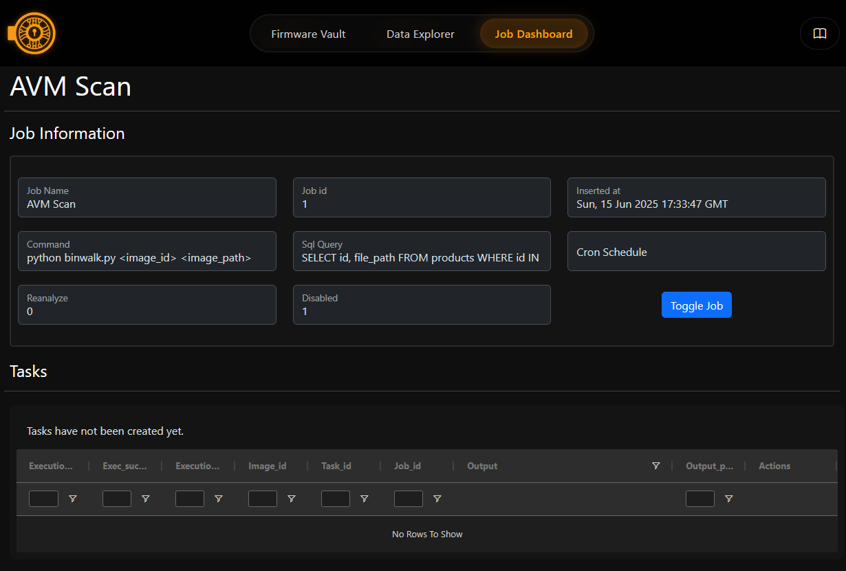The height and width of the screenshot is (571, 846).
Task: Click filter input under Job_id column
Action: 409,499
